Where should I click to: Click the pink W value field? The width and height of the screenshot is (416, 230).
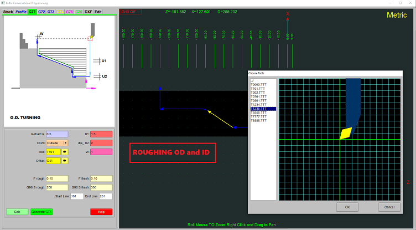click(x=101, y=151)
